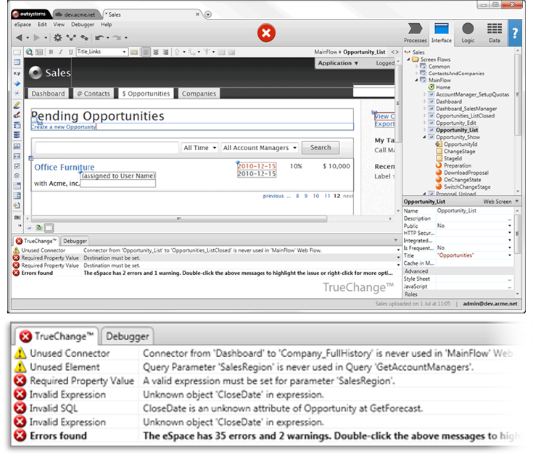533x457 pixels.
Task: Toggle align right in format toolbar
Action: (x=165, y=52)
